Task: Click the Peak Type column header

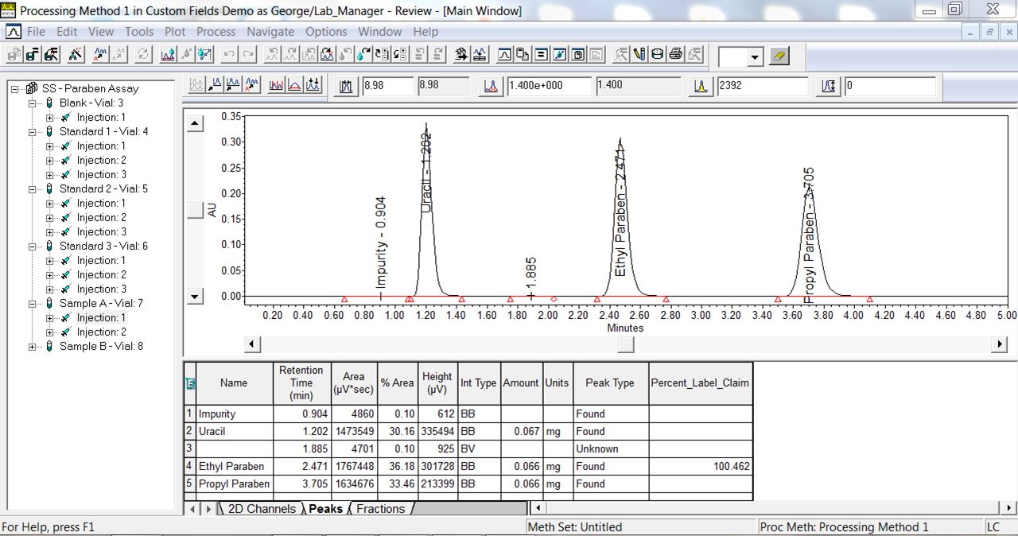Action: click(610, 383)
